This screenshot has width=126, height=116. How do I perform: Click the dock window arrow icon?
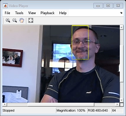121,13
